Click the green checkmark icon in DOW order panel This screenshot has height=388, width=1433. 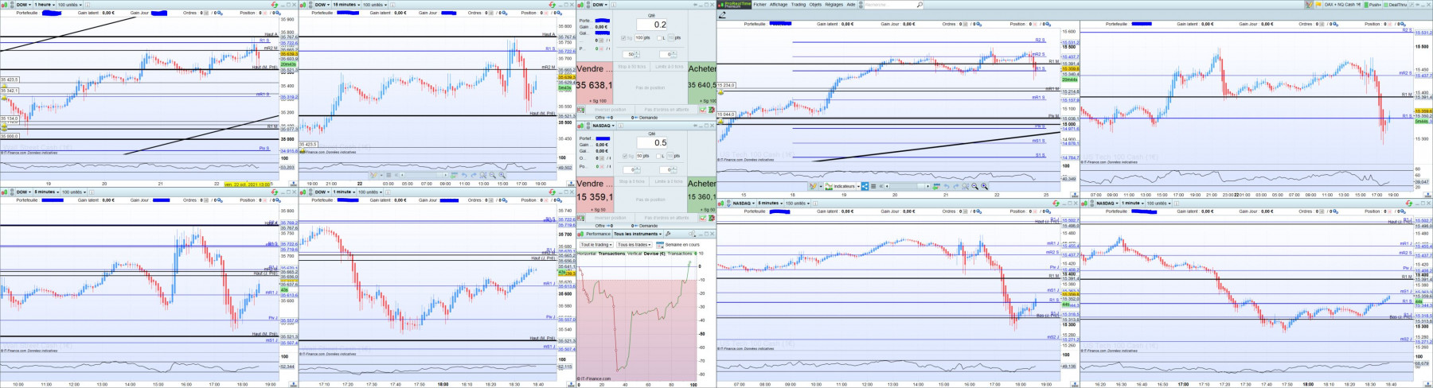[703, 110]
